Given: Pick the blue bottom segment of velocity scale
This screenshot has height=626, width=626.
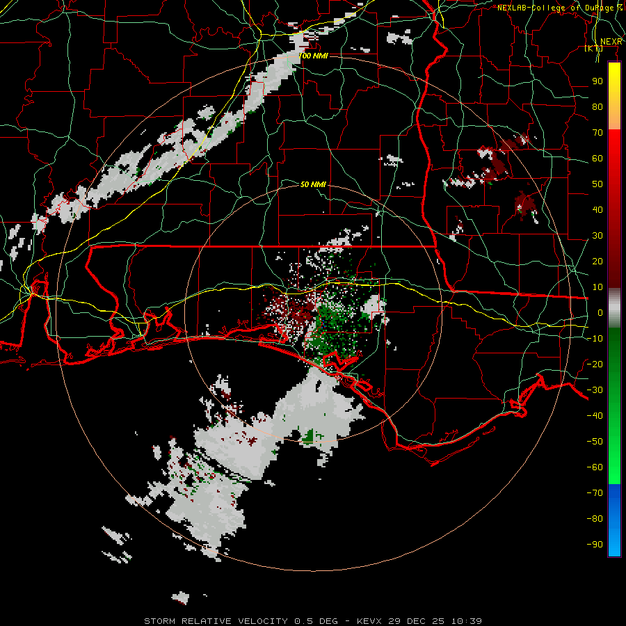Looking at the screenshot, I should click(x=614, y=520).
